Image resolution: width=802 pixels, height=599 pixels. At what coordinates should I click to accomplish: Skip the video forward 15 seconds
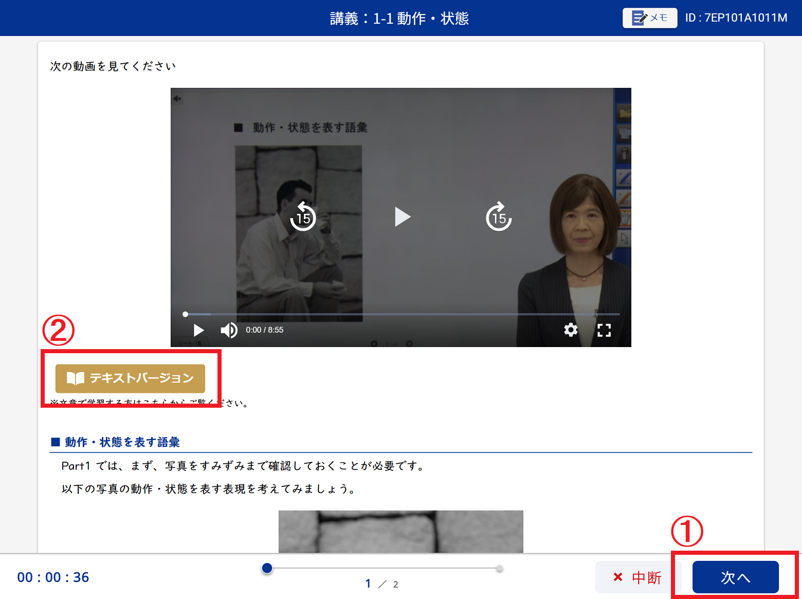click(x=498, y=216)
